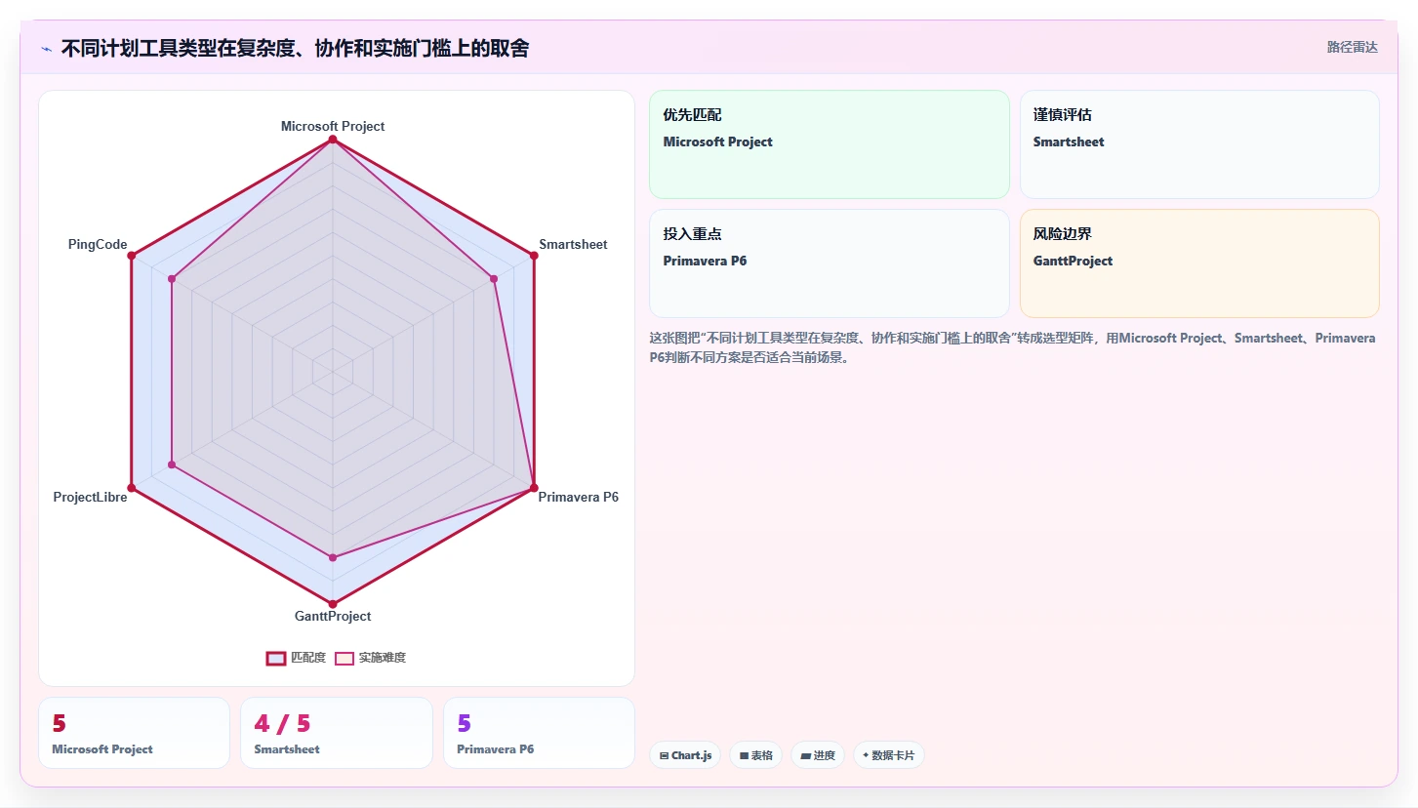The height and width of the screenshot is (808, 1418).
Task: Click the outer 匹配度 point on PingCode axis
Action: [132, 256]
